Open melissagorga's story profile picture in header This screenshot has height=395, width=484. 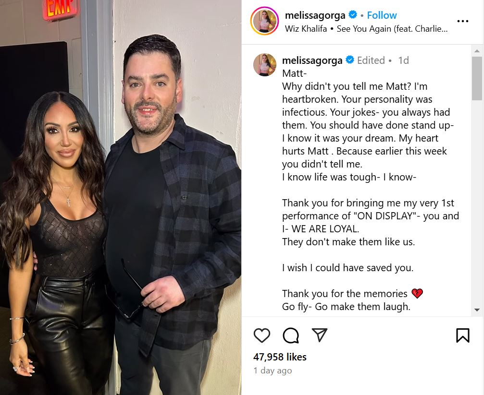coord(264,21)
